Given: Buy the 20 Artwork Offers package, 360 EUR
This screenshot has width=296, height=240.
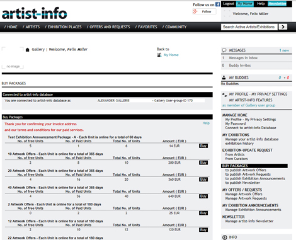Looking at the screenshot, I should pos(203,180).
